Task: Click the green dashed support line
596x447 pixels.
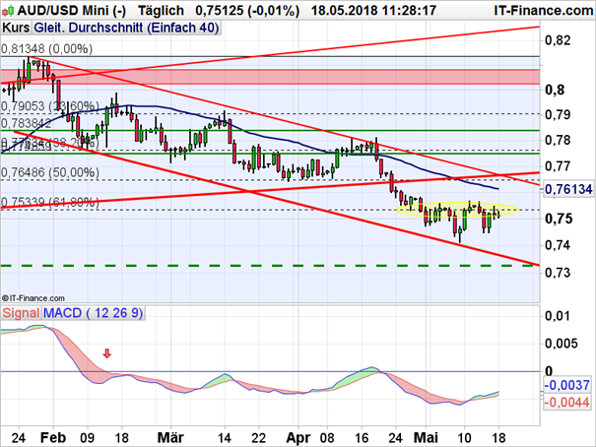Action: (x=270, y=266)
